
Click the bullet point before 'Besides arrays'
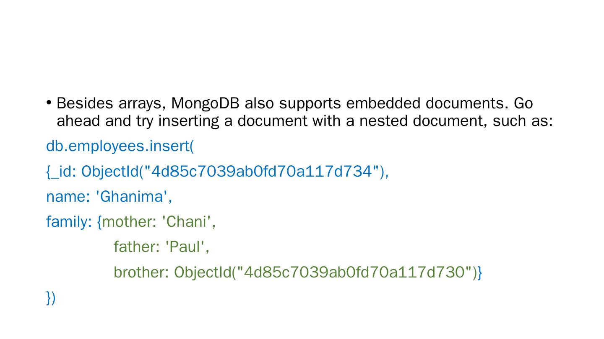click(49, 102)
